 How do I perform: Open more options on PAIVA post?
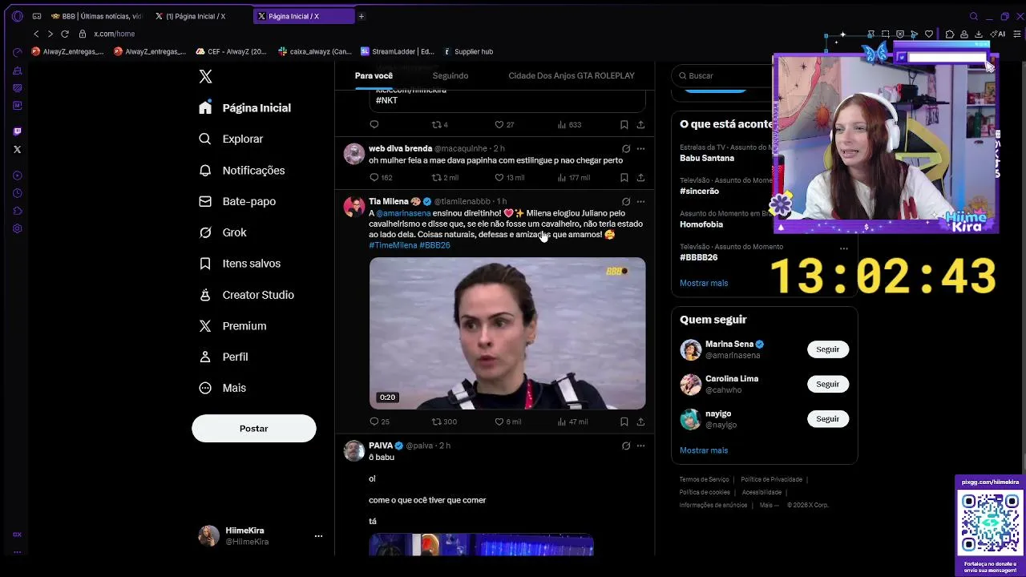click(x=640, y=446)
